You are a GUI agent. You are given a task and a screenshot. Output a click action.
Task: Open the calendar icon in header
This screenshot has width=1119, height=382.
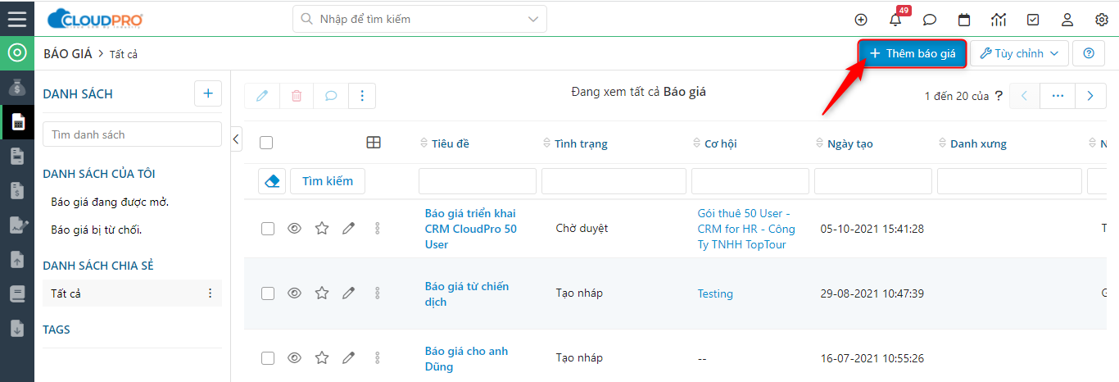(964, 20)
